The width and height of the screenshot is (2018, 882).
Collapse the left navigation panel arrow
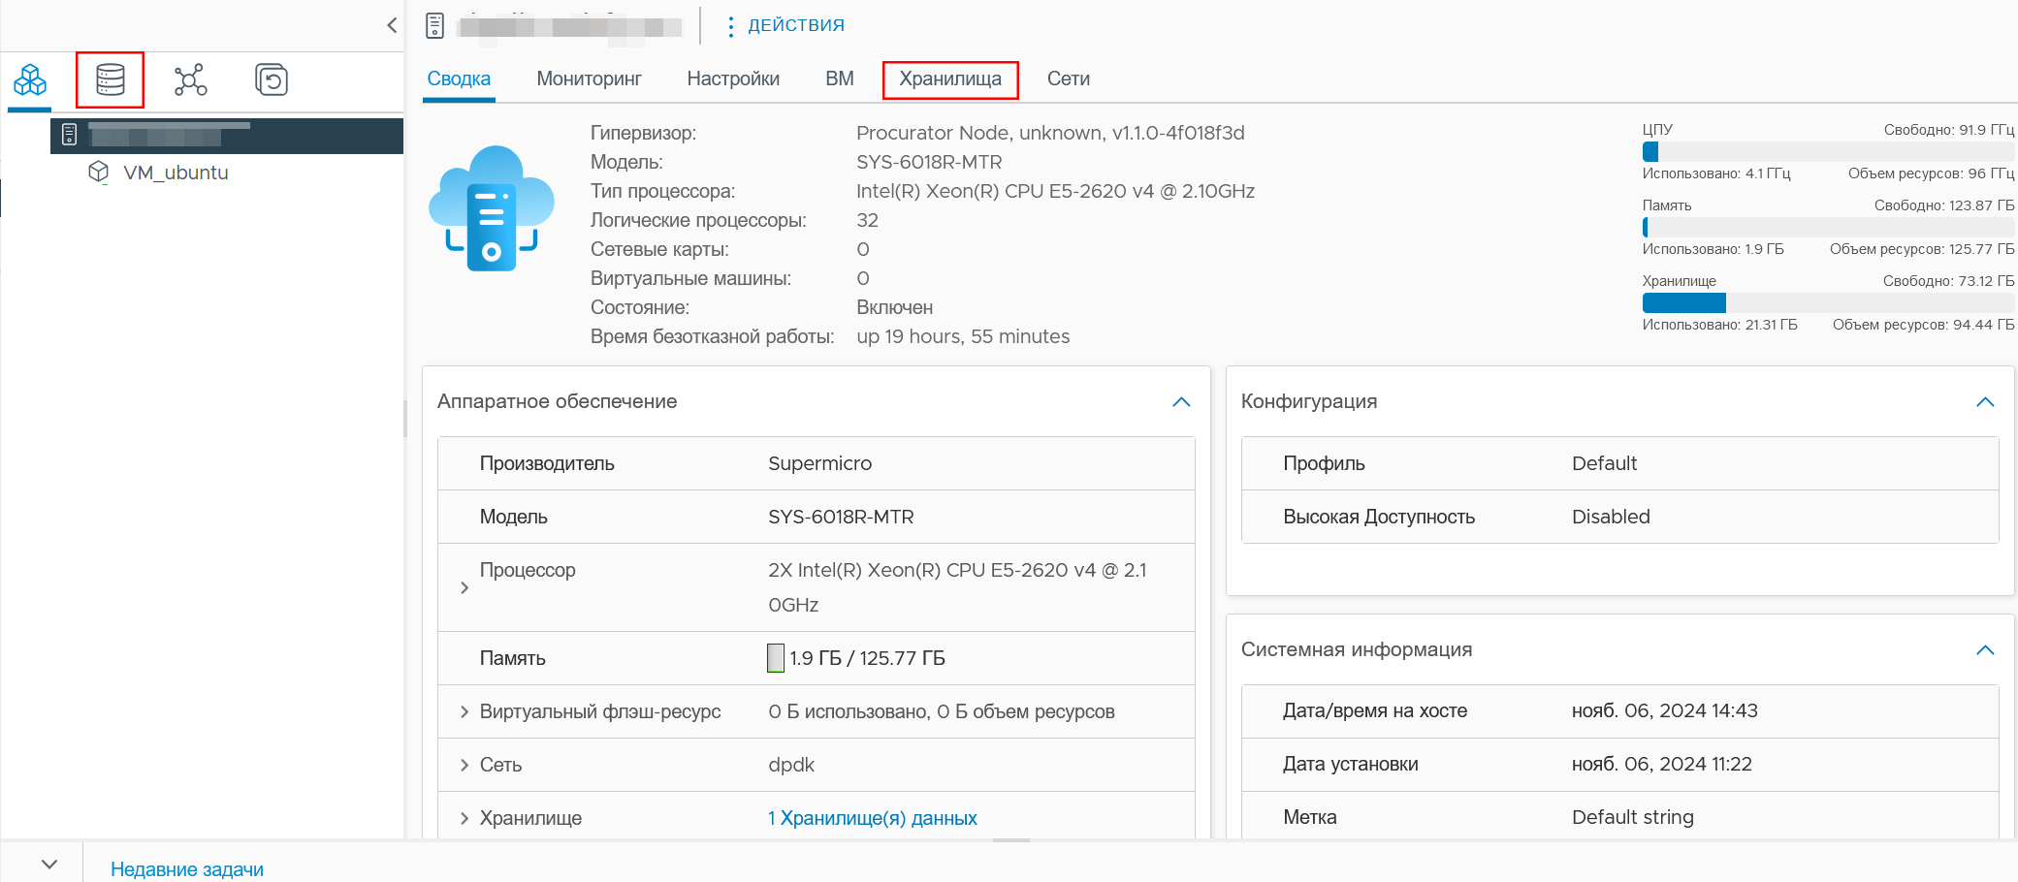click(392, 25)
